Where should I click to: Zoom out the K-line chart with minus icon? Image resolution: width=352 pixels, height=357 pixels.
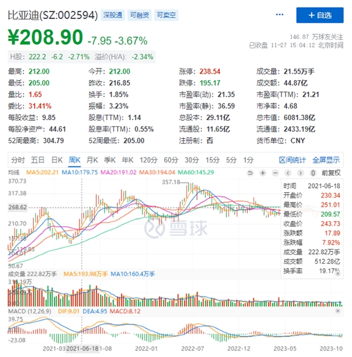pyautogui.click(x=275, y=173)
